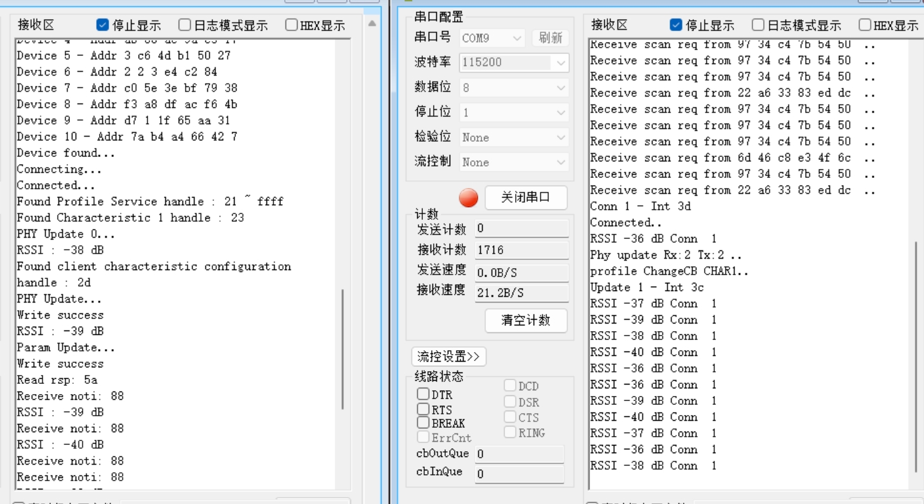Screen dimensions: 924x504
Task: Click the 接收计数 field showing 1716
Action: [521, 250]
